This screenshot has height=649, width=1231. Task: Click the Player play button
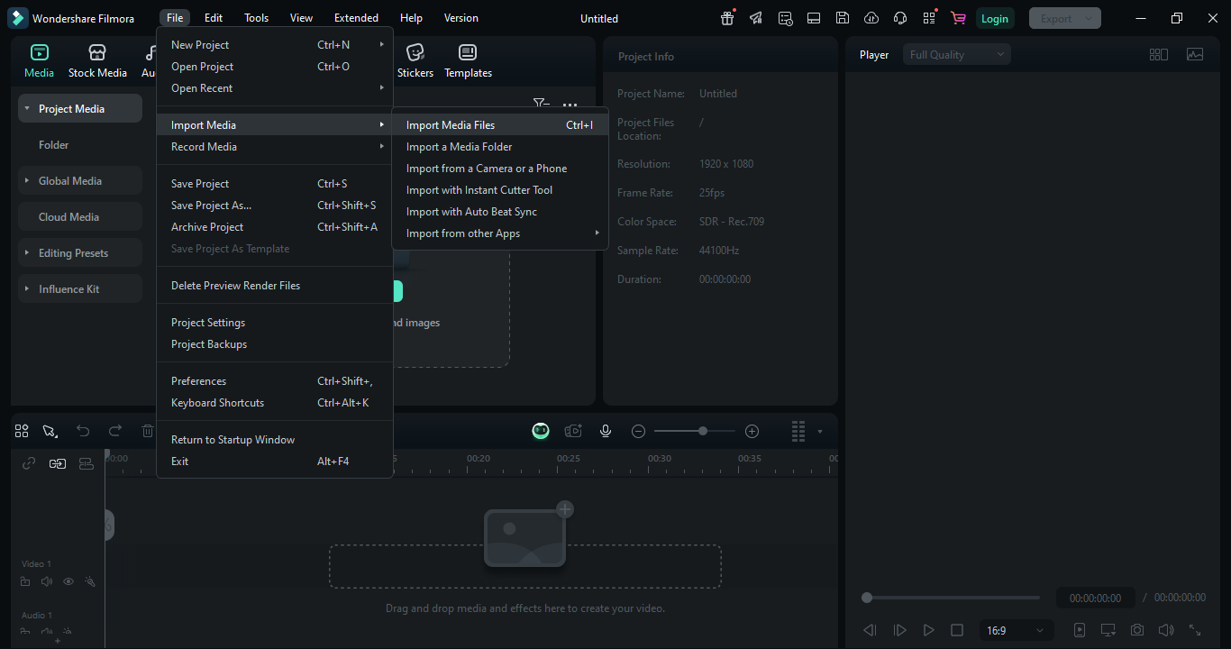pos(928,630)
